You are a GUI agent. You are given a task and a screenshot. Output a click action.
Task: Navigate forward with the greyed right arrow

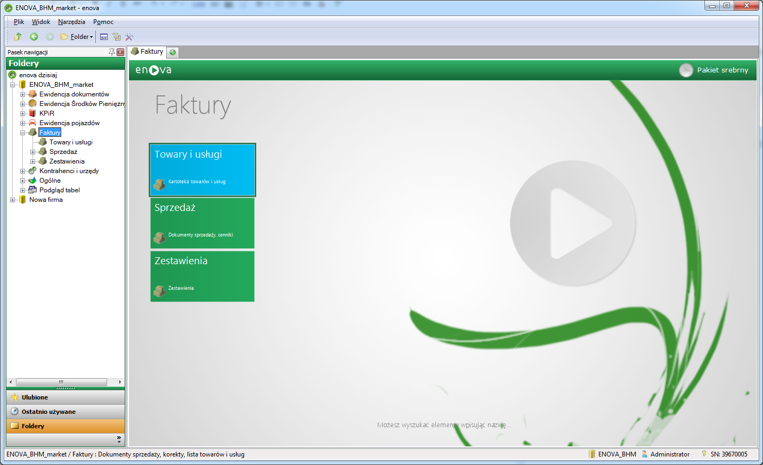point(50,37)
